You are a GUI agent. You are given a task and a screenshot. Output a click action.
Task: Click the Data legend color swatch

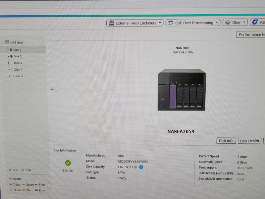[11, 184]
